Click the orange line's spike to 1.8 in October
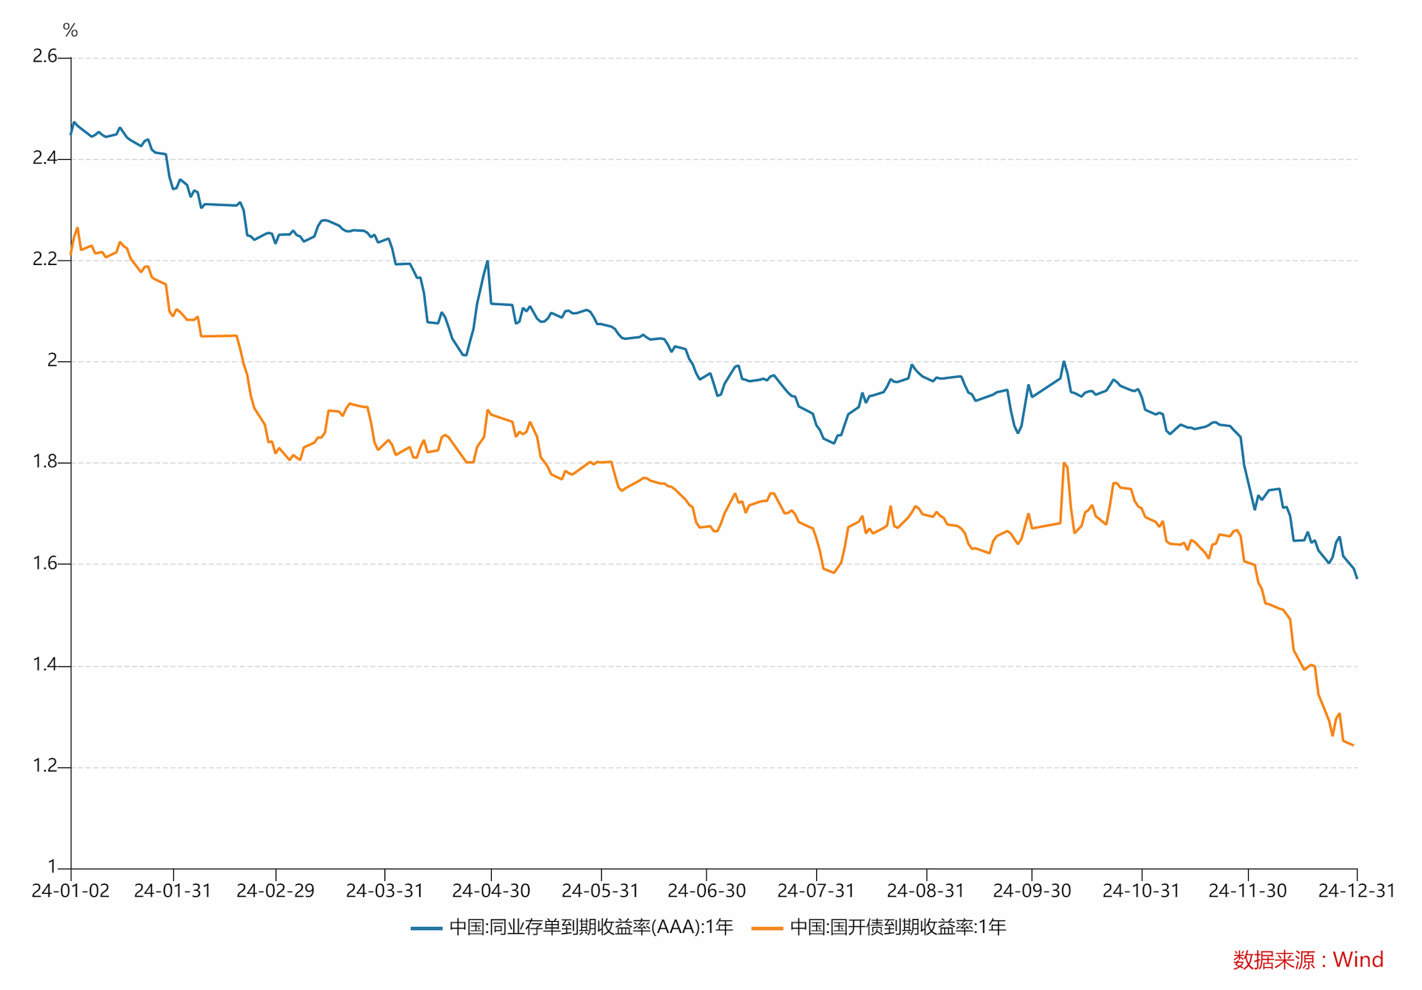 tap(1064, 464)
